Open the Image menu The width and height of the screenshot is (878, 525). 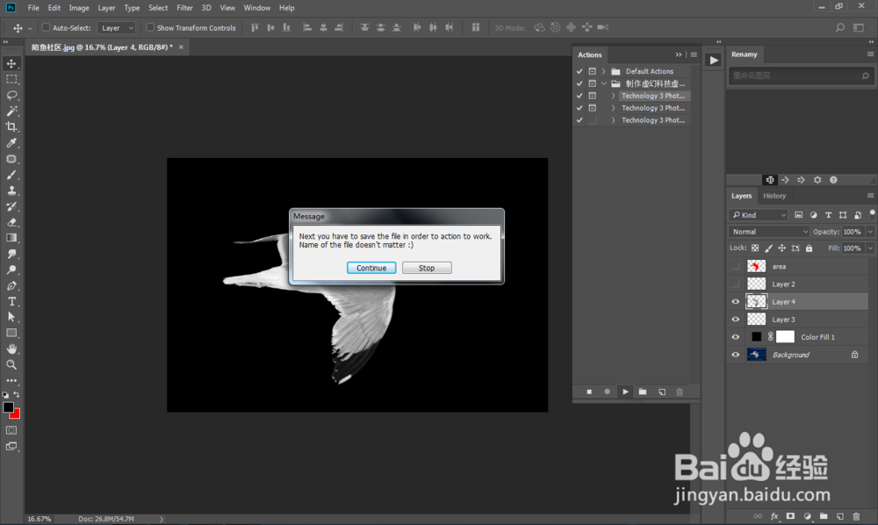pos(79,8)
